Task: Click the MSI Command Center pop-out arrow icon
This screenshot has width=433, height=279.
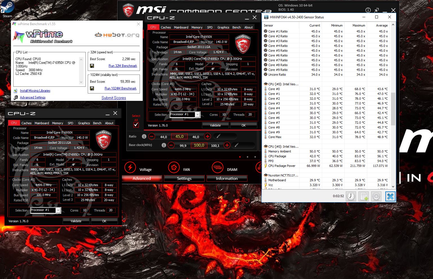Action: coord(376,10)
